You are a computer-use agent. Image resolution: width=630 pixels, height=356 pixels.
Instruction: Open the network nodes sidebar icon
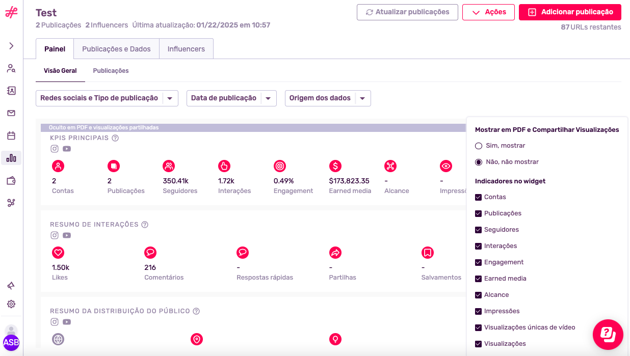point(11,203)
